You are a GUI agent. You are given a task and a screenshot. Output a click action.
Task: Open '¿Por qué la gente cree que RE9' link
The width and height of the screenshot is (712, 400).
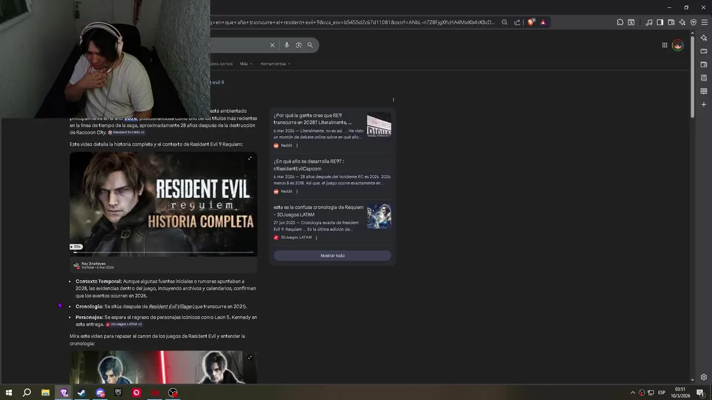(312, 119)
